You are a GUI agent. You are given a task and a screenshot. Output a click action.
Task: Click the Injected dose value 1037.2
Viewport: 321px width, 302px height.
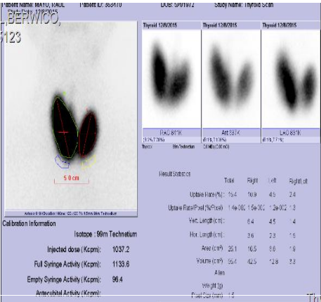[121, 249]
